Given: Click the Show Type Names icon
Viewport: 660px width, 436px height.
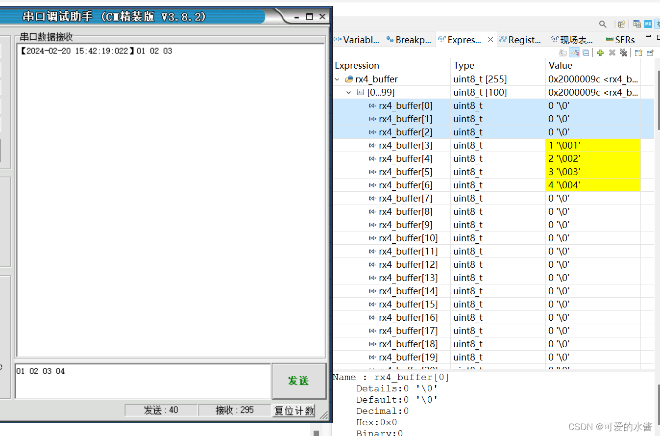Looking at the screenshot, I should click(563, 52).
